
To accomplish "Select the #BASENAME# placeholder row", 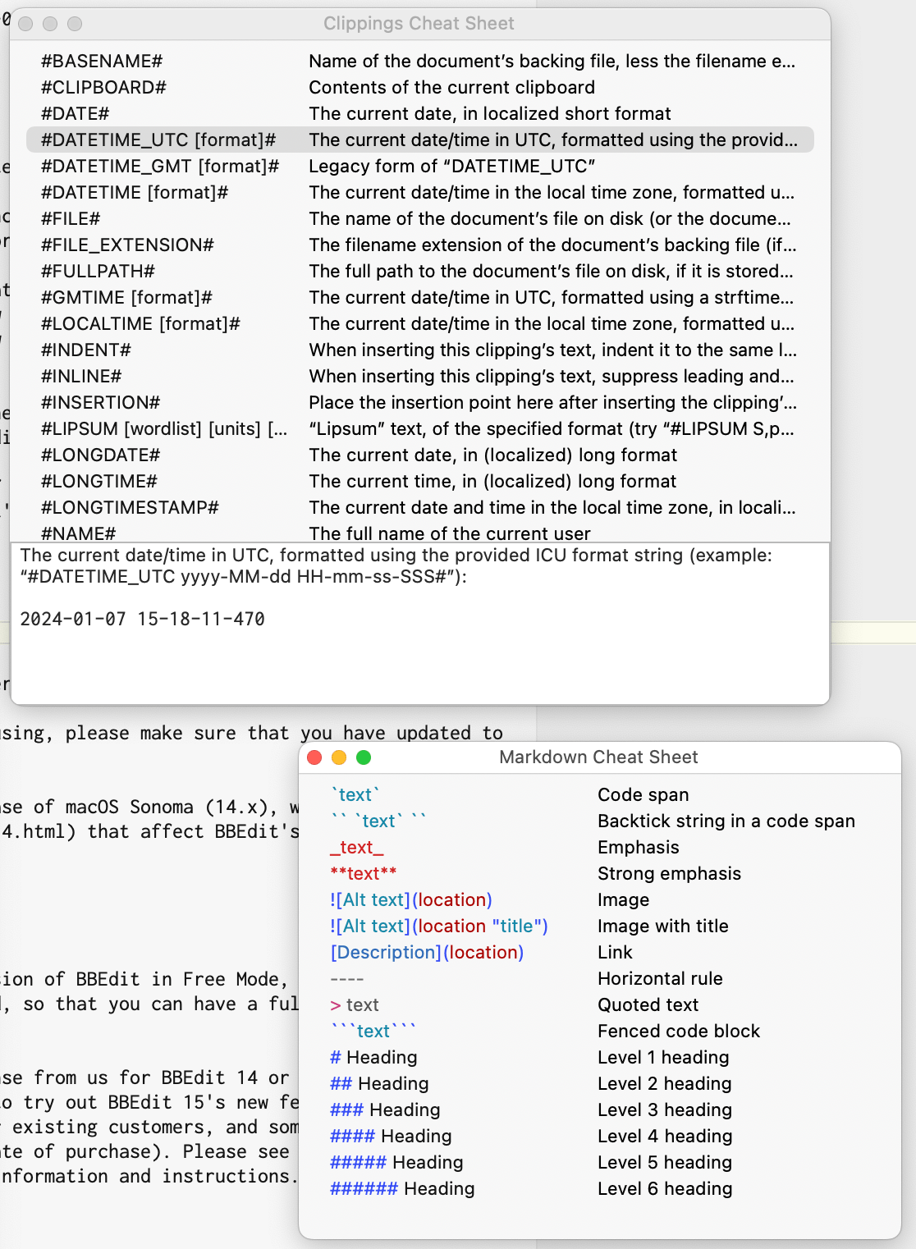I will [102, 62].
